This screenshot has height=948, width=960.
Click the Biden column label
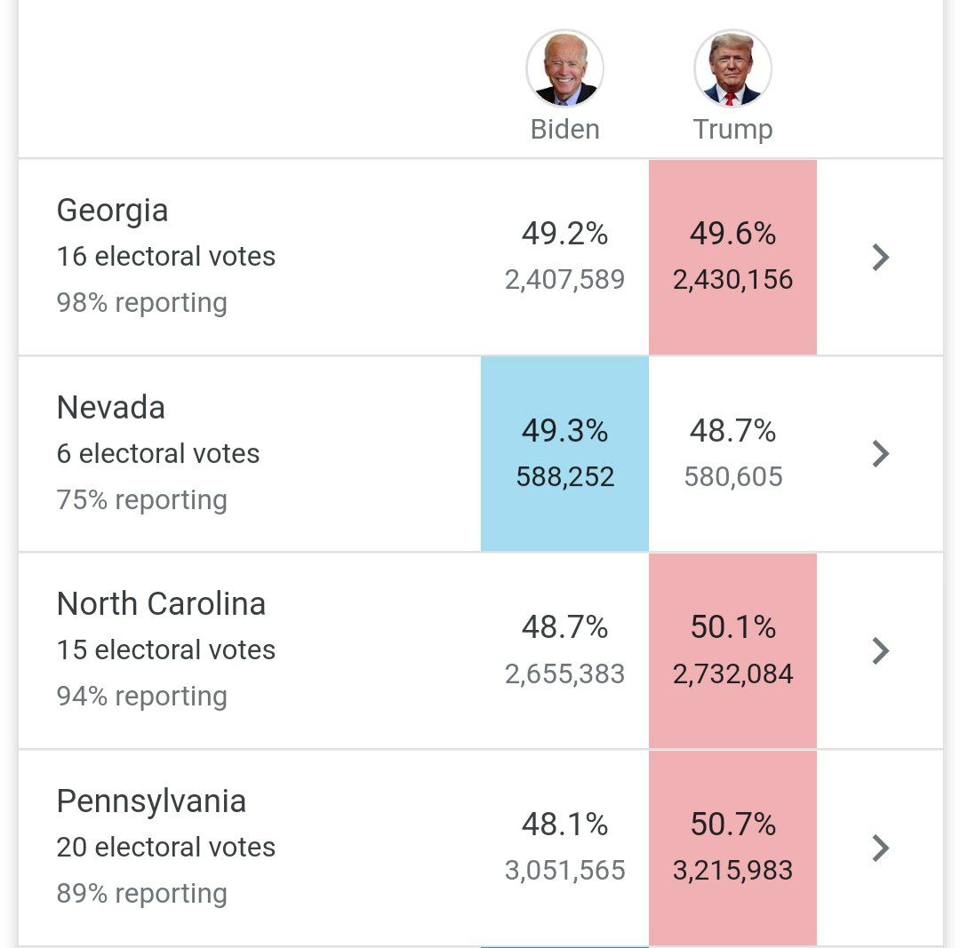click(564, 130)
